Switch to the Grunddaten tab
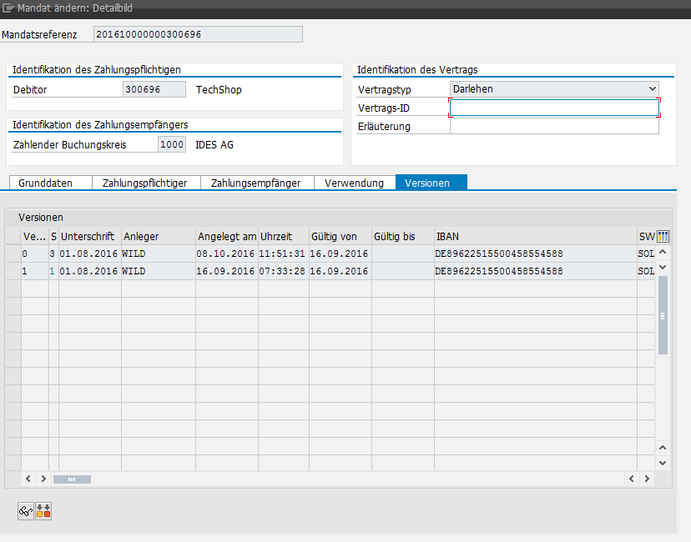This screenshot has width=691, height=542. coord(45,183)
